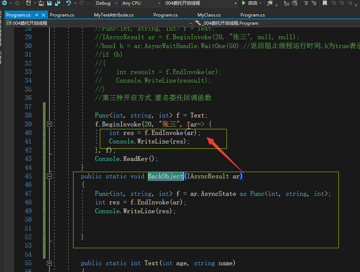
Task: Collapse the BackObject method at line 45
Action: (49, 176)
